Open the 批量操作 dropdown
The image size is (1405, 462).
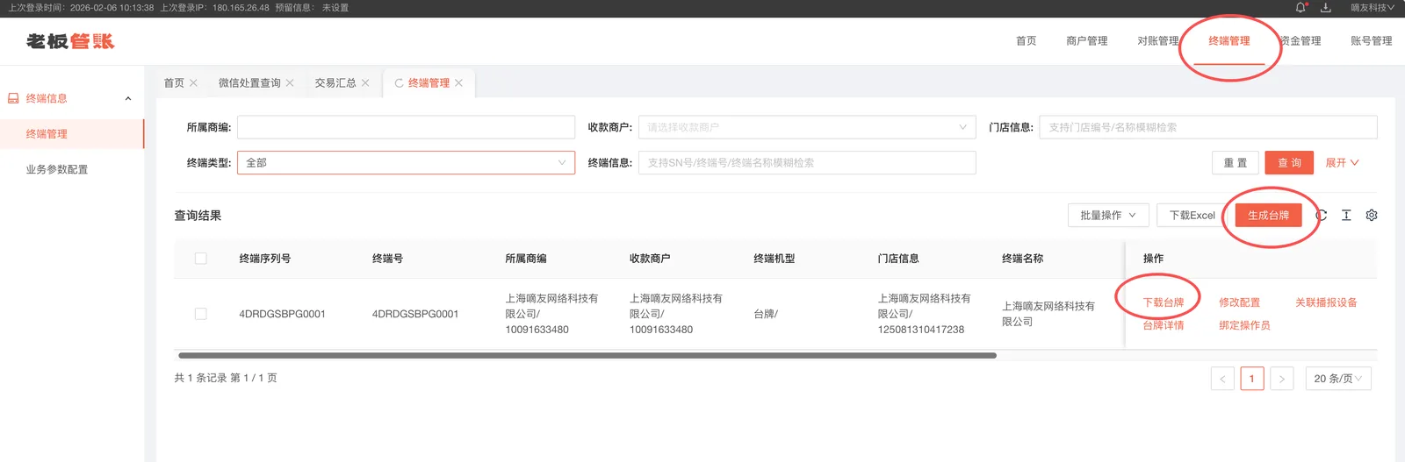pyautogui.click(x=1108, y=216)
